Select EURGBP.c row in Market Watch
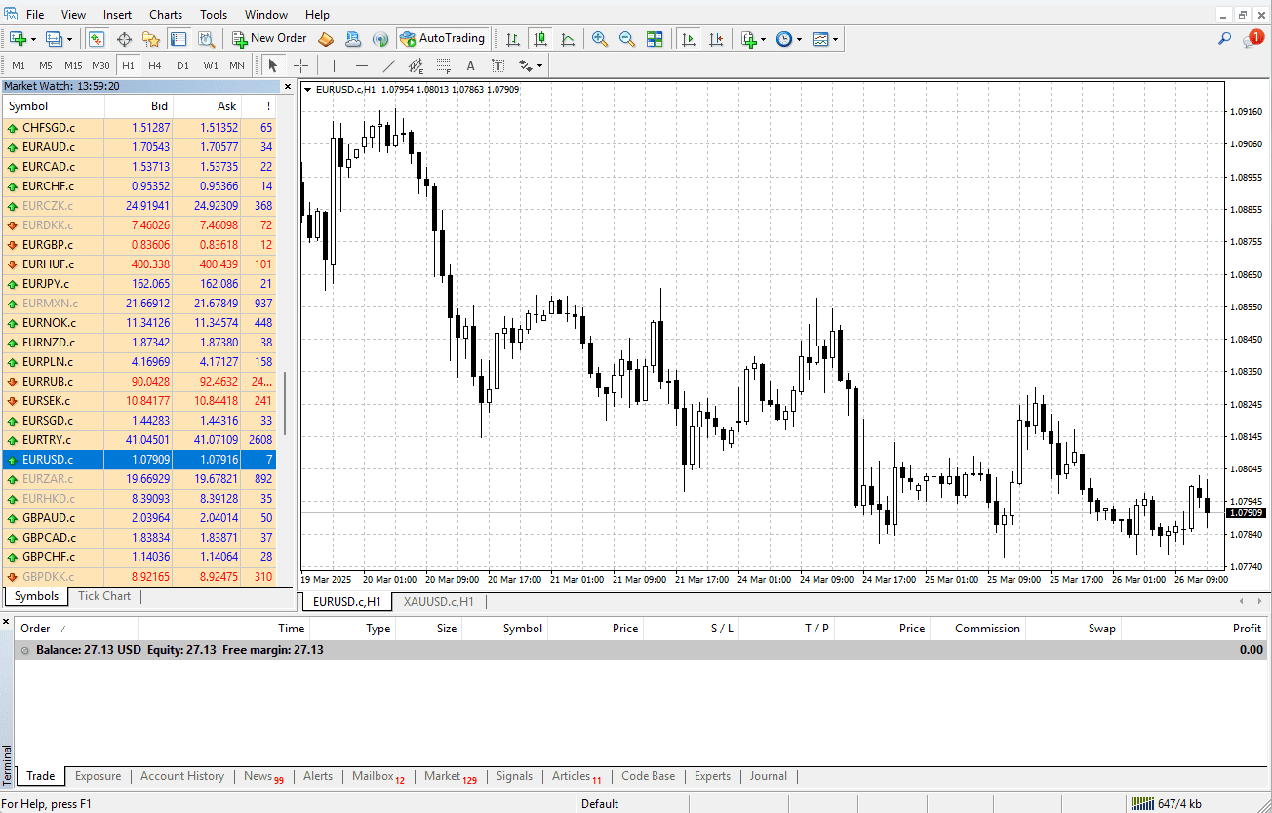The width and height of the screenshot is (1272, 813). click(x=139, y=245)
